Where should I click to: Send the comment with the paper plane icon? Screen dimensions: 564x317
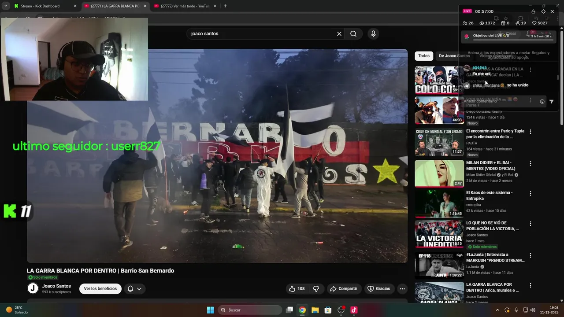[551, 102]
